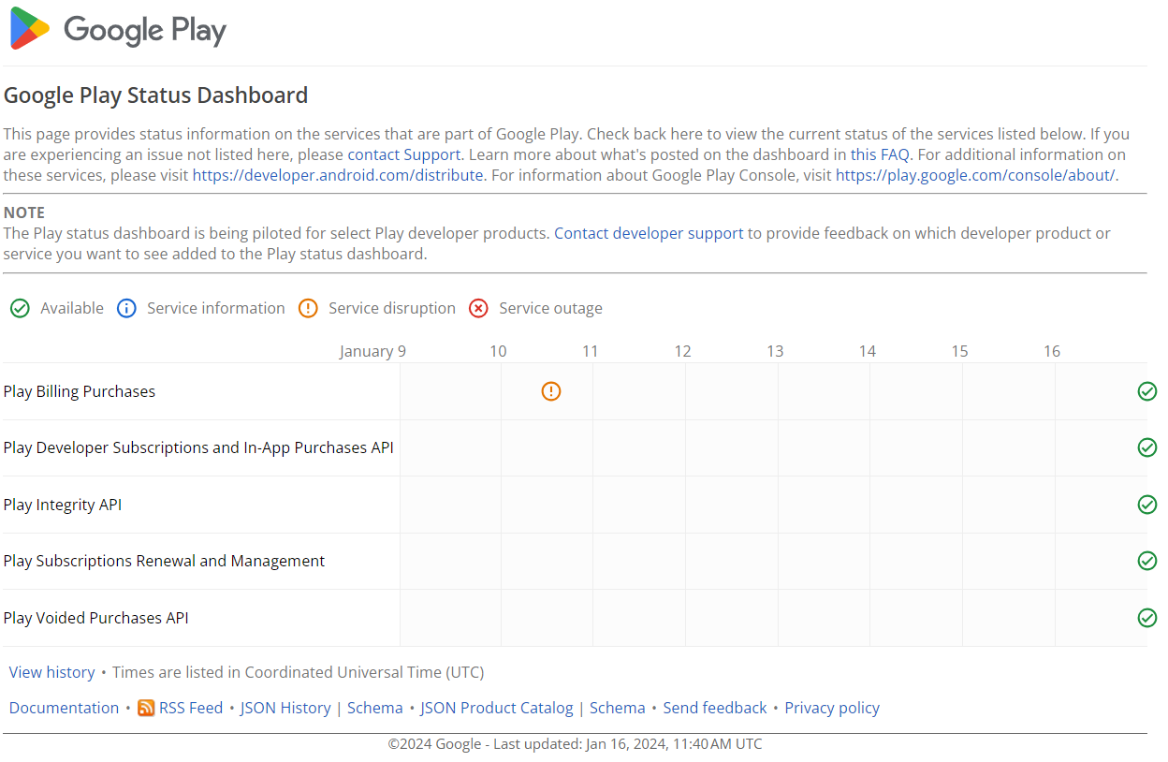
Task: Click the Service information legend label
Action: (x=216, y=308)
